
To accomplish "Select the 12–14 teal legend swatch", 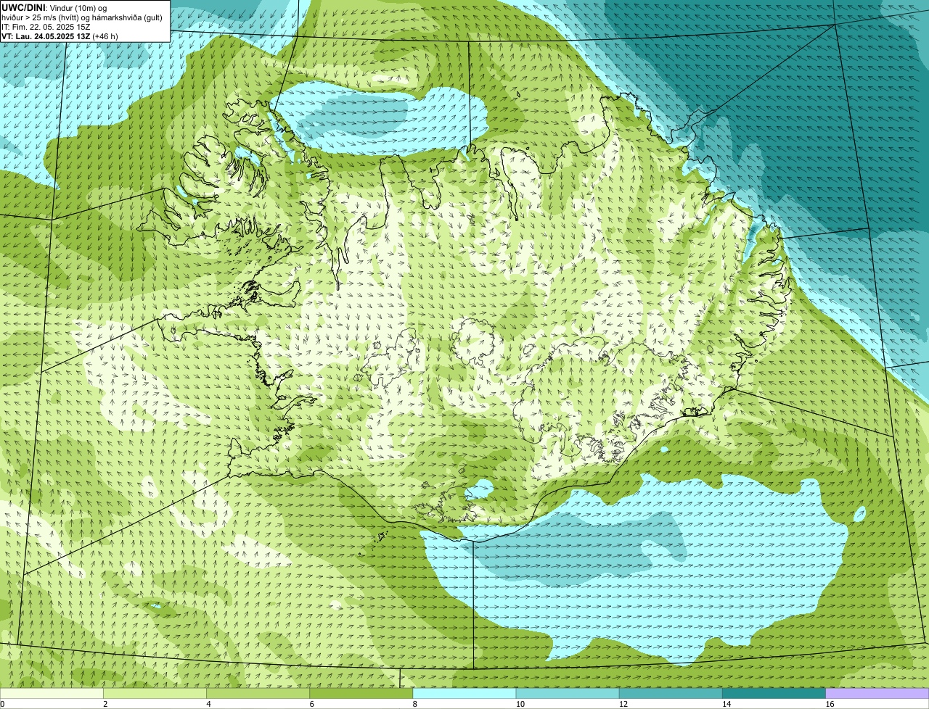I will [x=671, y=694].
